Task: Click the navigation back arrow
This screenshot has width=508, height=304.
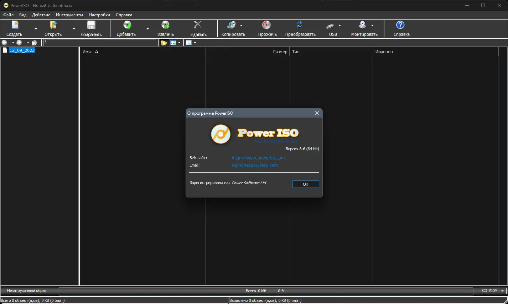Action: pyautogui.click(x=4, y=42)
